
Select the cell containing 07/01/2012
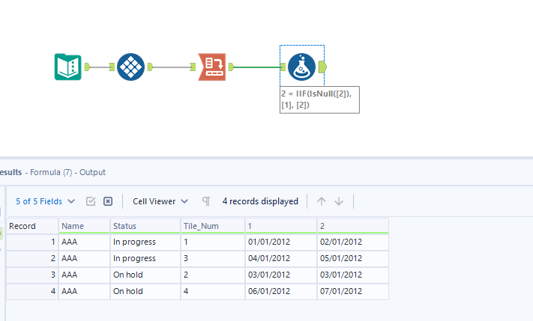[x=352, y=291]
